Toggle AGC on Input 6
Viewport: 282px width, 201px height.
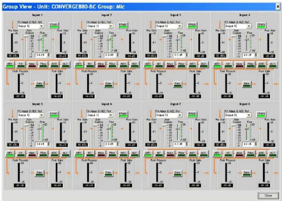(123, 154)
